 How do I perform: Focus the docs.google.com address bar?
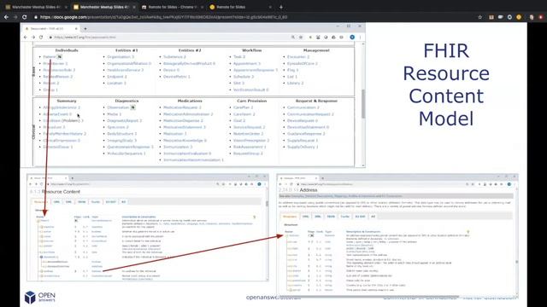[x=163, y=17]
